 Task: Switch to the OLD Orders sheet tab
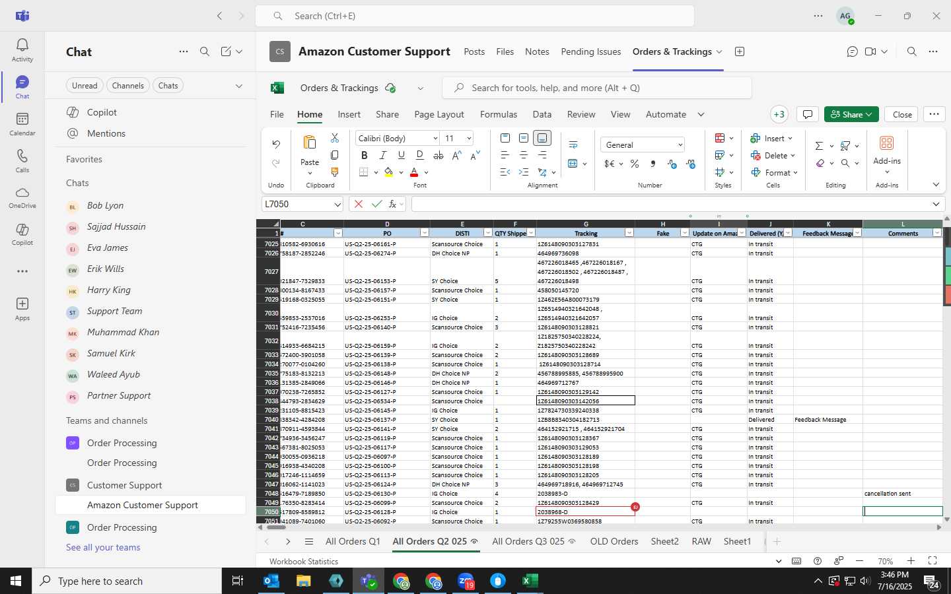[614, 541]
